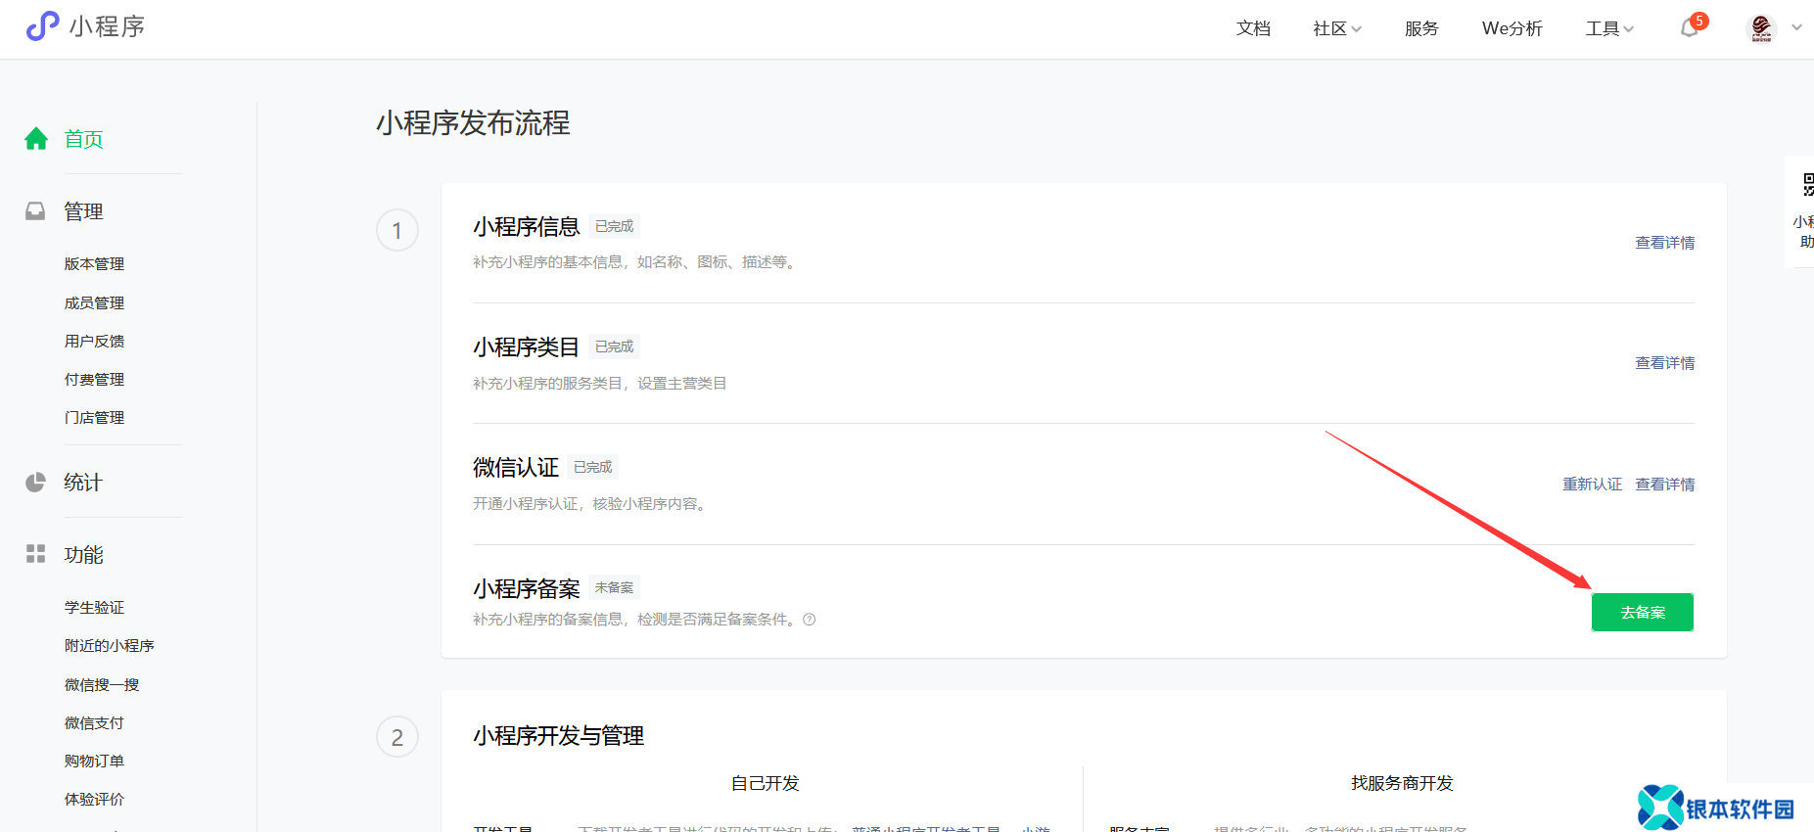Click the 统计 pie chart icon
The width and height of the screenshot is (1814, 832).
36,483
